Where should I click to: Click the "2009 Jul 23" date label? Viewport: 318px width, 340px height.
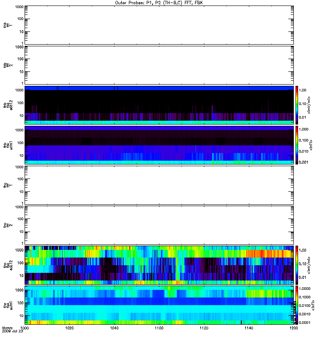(x=12, y=331)
